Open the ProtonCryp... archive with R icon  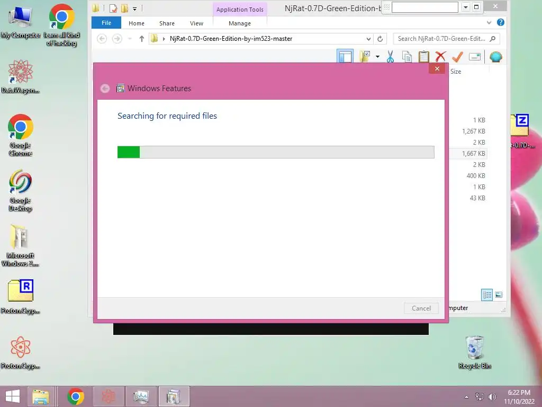[x=20, y=296]
